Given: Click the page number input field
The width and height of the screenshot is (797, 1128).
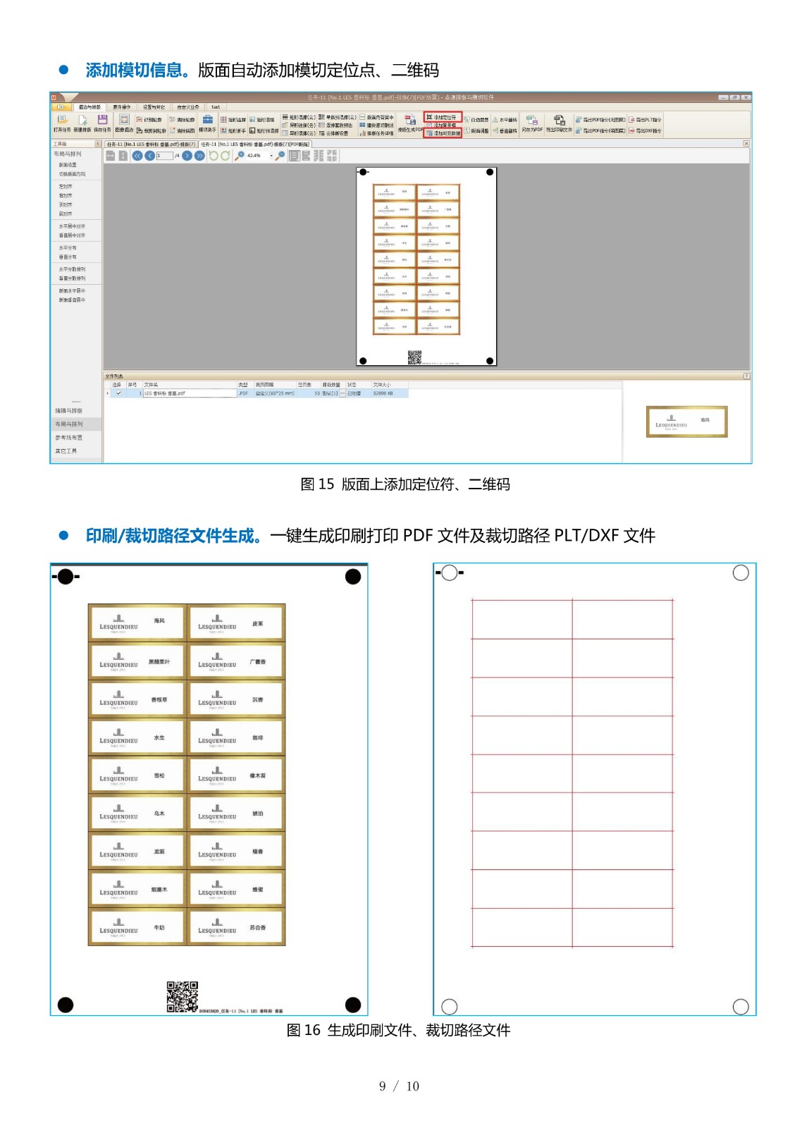Looking at the screenshot, I should [164, 156].
